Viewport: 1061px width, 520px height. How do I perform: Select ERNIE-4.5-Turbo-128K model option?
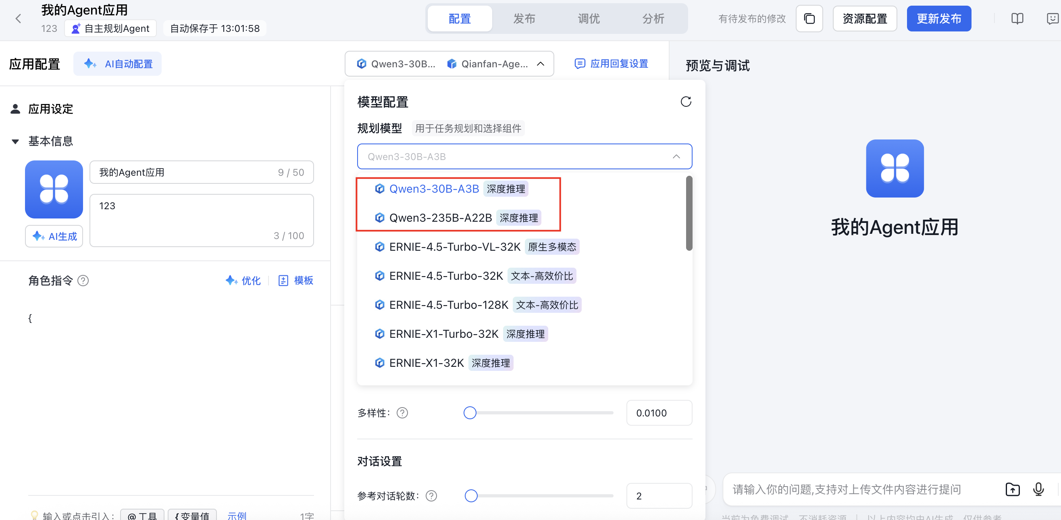(x=524, y=305)
